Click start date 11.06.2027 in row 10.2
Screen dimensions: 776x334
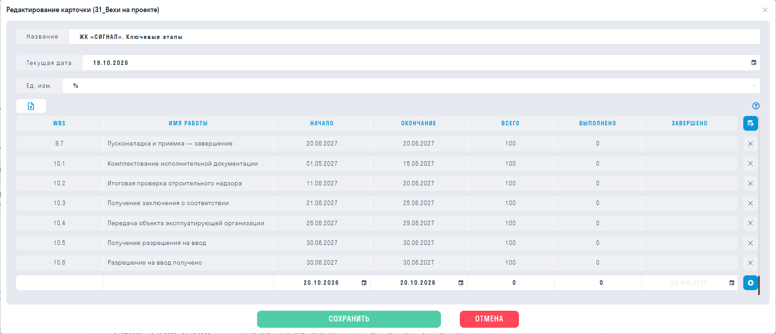(322, 184)
